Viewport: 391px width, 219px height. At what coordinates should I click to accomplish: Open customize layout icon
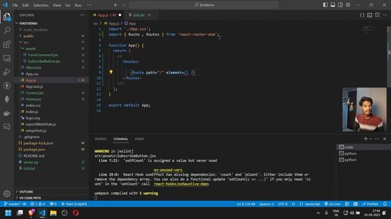(348, 5)
